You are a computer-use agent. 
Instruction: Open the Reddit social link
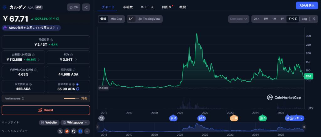click(x=67, y=131)
